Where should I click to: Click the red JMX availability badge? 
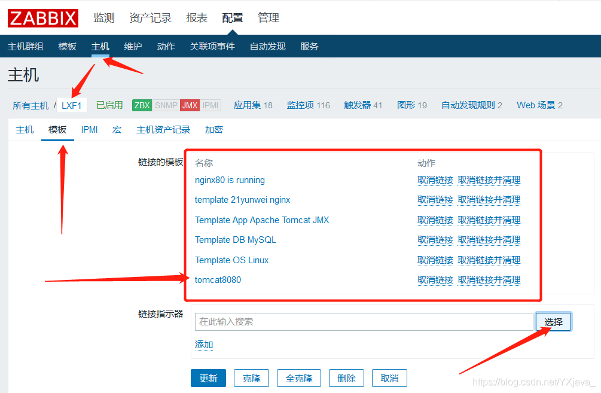[x=190, y=105]
